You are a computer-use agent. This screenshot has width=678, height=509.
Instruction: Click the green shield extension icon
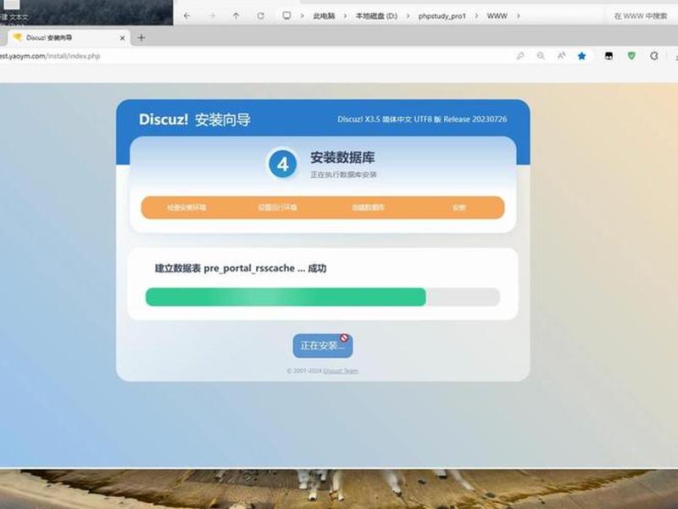pyautogui.click(x=631, y=56)
